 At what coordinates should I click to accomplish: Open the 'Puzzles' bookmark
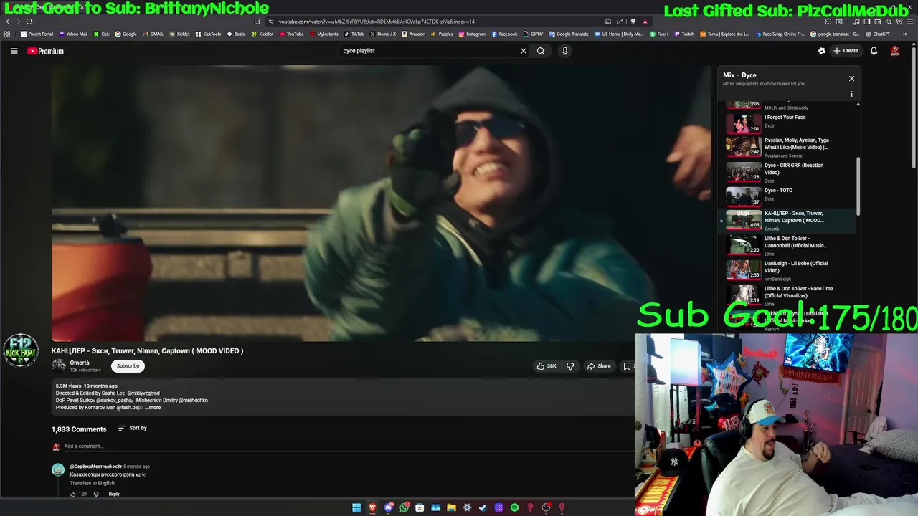[442, 34]
